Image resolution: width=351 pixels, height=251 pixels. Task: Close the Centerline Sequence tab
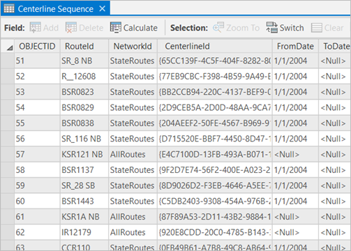click(102, 9)
